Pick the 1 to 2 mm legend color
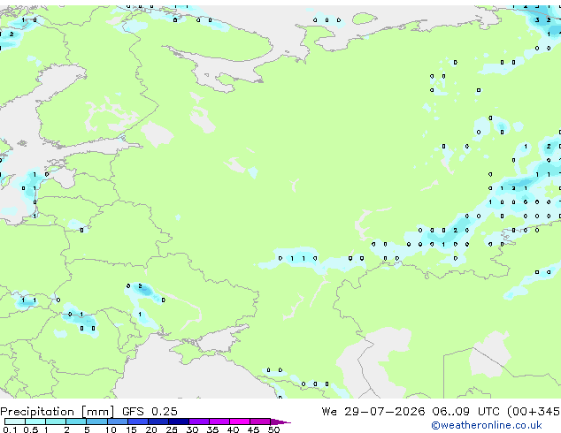Viewport: 561px width, 433px height. coord(56,422)
